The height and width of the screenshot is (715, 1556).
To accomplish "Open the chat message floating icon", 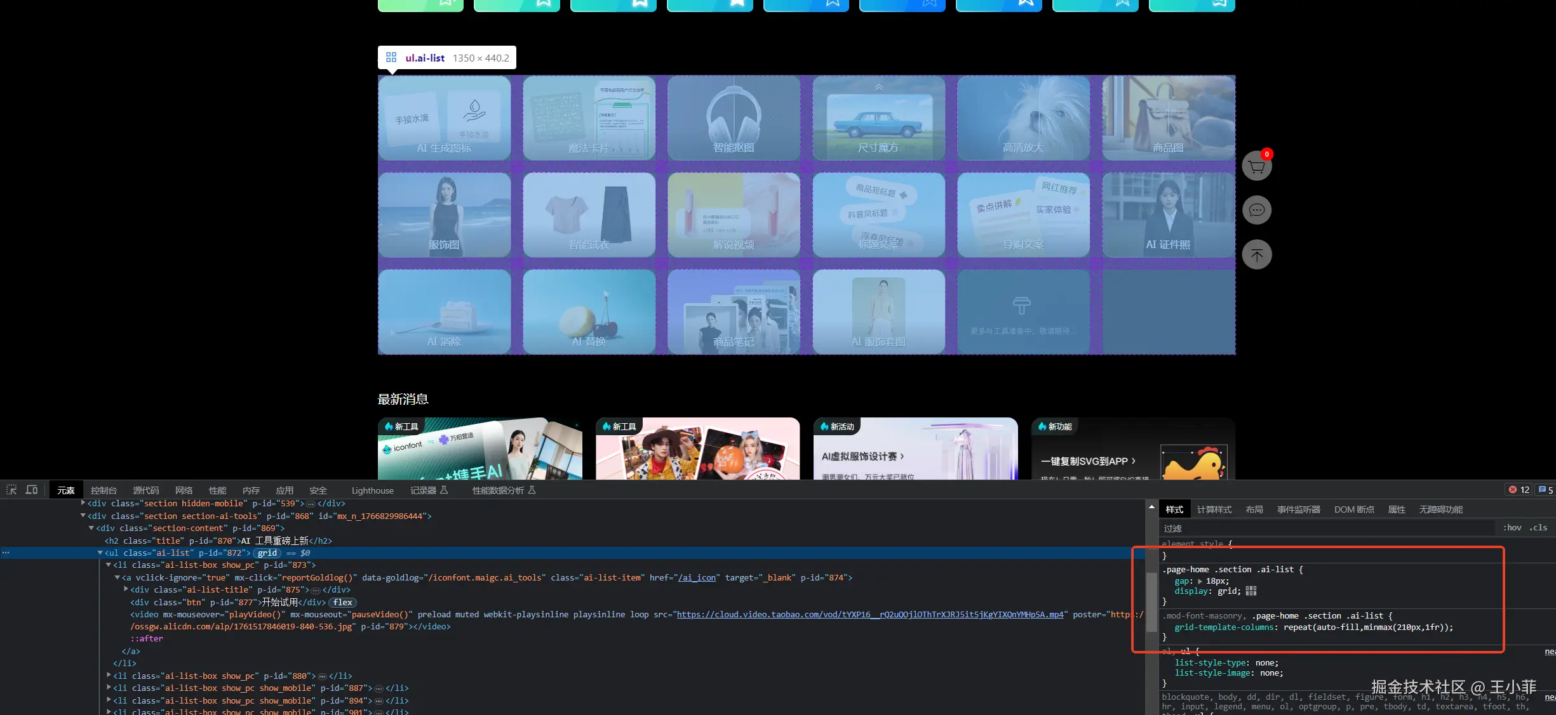I will [x=1256, y=211].
